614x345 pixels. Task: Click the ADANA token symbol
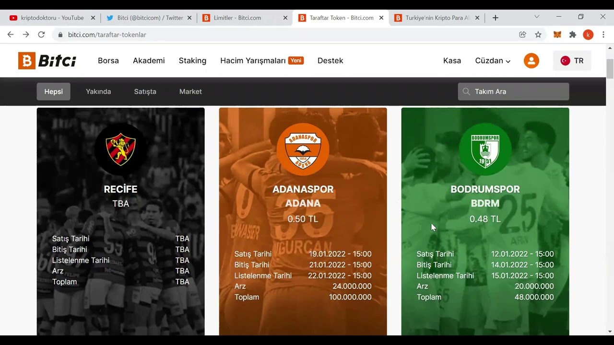click(303, 204)
